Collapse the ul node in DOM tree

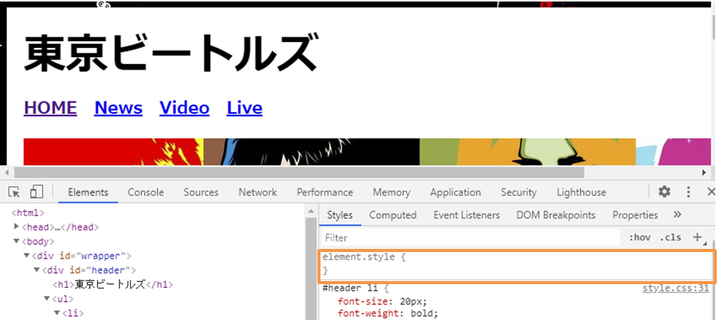point(47,299)
